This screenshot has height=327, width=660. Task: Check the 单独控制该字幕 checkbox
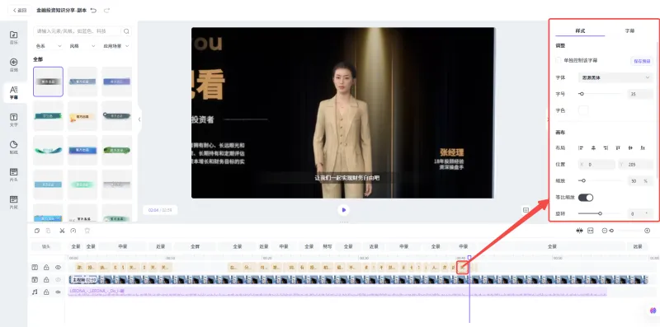click(x=559, y=60)
